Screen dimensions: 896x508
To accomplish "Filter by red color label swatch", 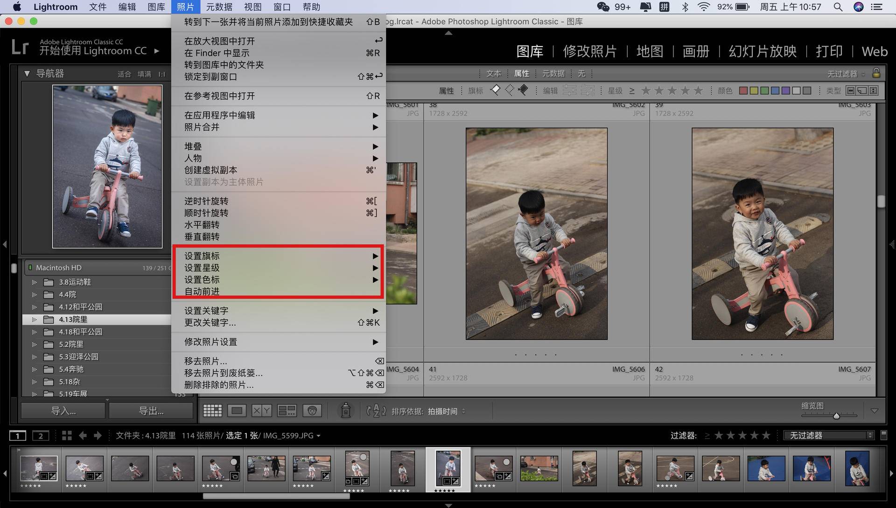I will (x=743, y=90).
